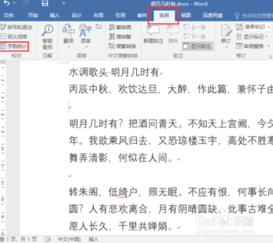Click the line starting 年。我欲乘风归去
This screenshot has width=273, height=243.
click(x=171, y=141)
